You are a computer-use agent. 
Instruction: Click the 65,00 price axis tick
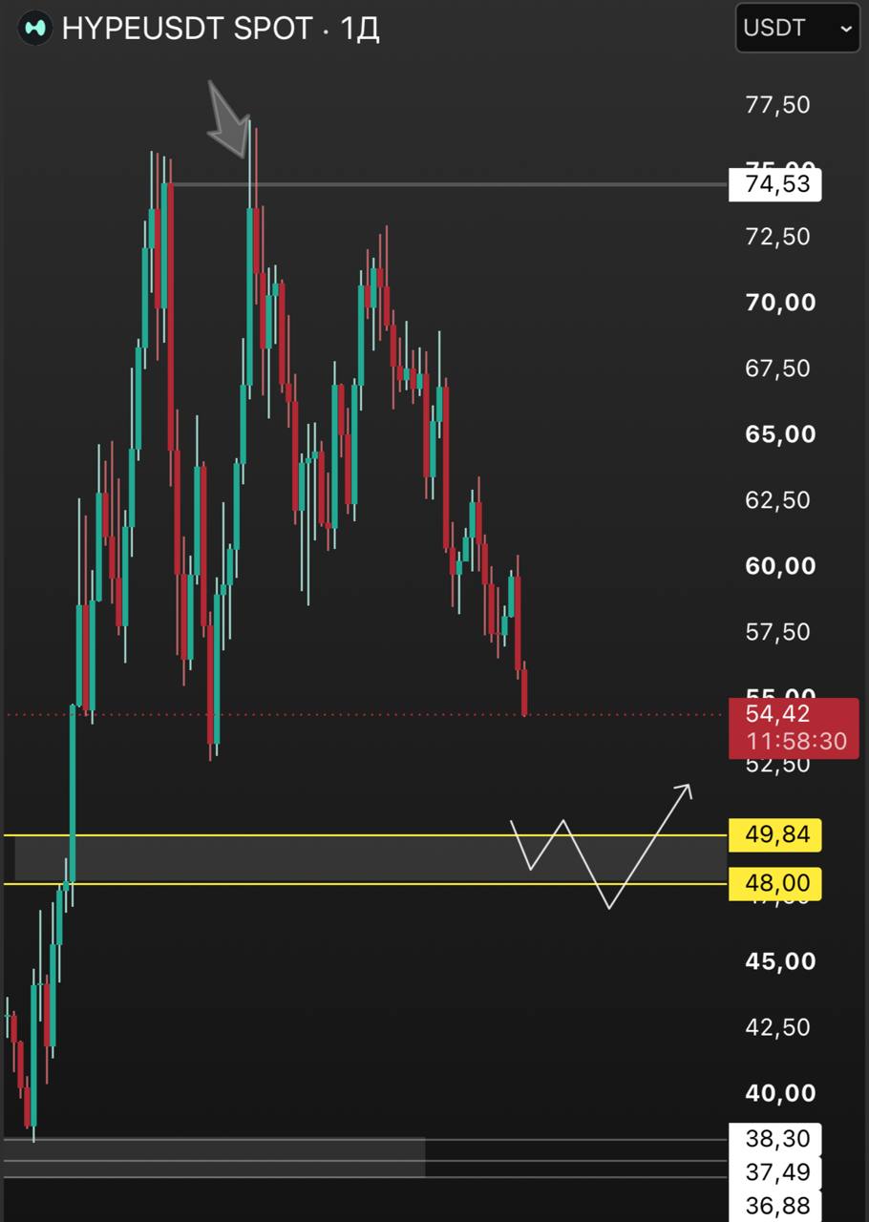(780, 434)
